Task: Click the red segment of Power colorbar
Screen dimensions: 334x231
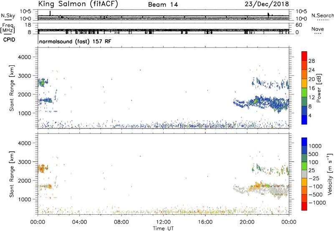Action: (304, 56)
